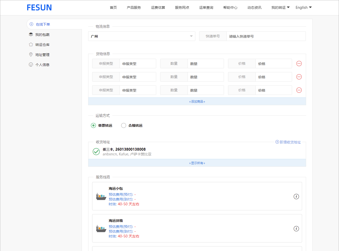Open the English language dropdown
Viewport: 339px width, 251px height.
click(x=304, y=8)
